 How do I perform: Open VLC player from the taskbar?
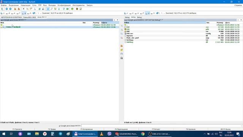(x=101, y=134)
